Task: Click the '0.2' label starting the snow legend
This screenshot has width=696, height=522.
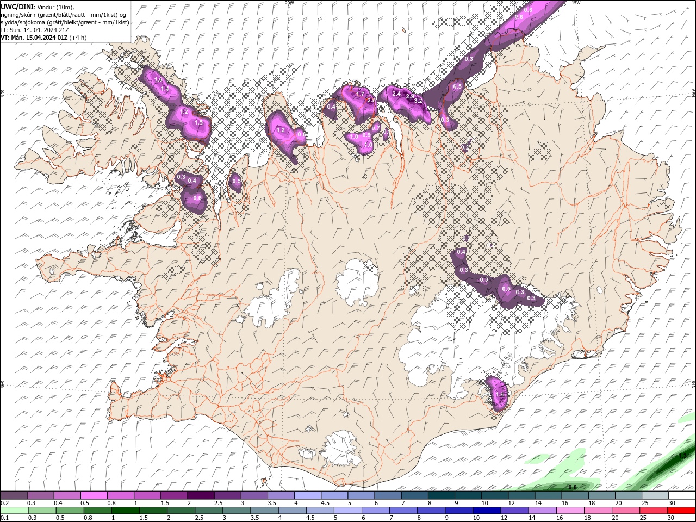Action: pyautogui.click(x=5, y=503)
